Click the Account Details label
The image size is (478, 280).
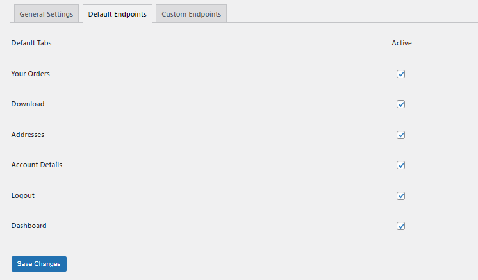37,165
